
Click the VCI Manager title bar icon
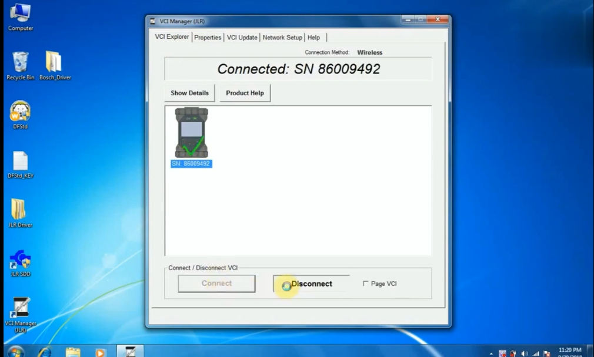pos(153,21)
